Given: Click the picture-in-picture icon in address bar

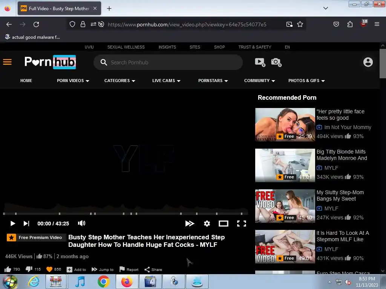Looking at the screenshot, I should pyautogui.click(x=289, y=24).
